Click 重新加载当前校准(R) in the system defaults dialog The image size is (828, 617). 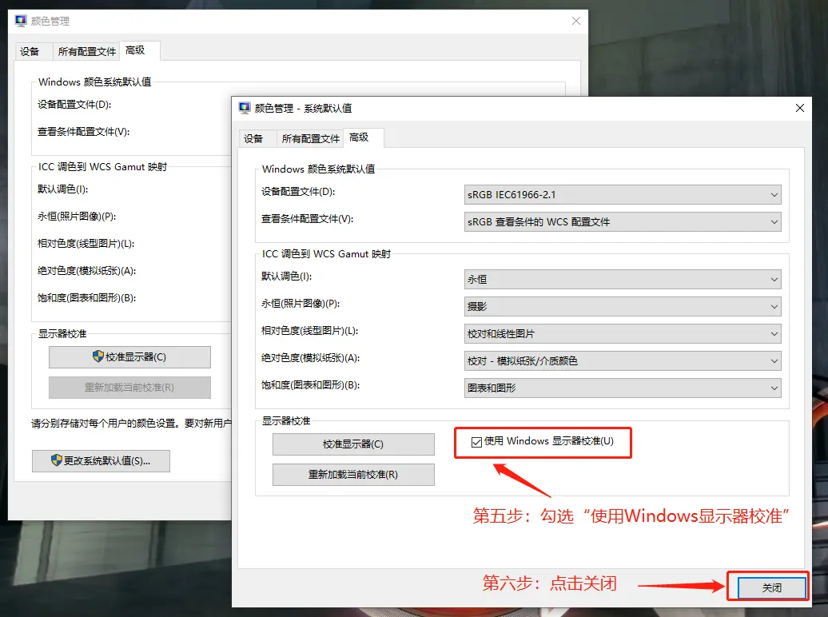(x=353, y=475)
